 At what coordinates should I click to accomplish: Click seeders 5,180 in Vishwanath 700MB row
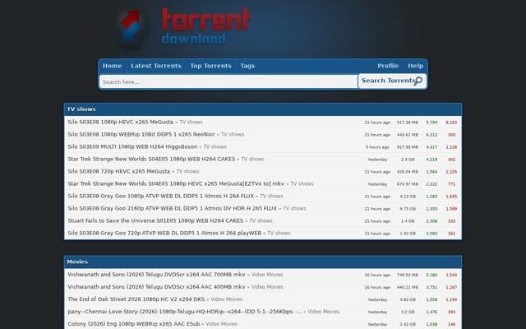click(x=431, y=275)
